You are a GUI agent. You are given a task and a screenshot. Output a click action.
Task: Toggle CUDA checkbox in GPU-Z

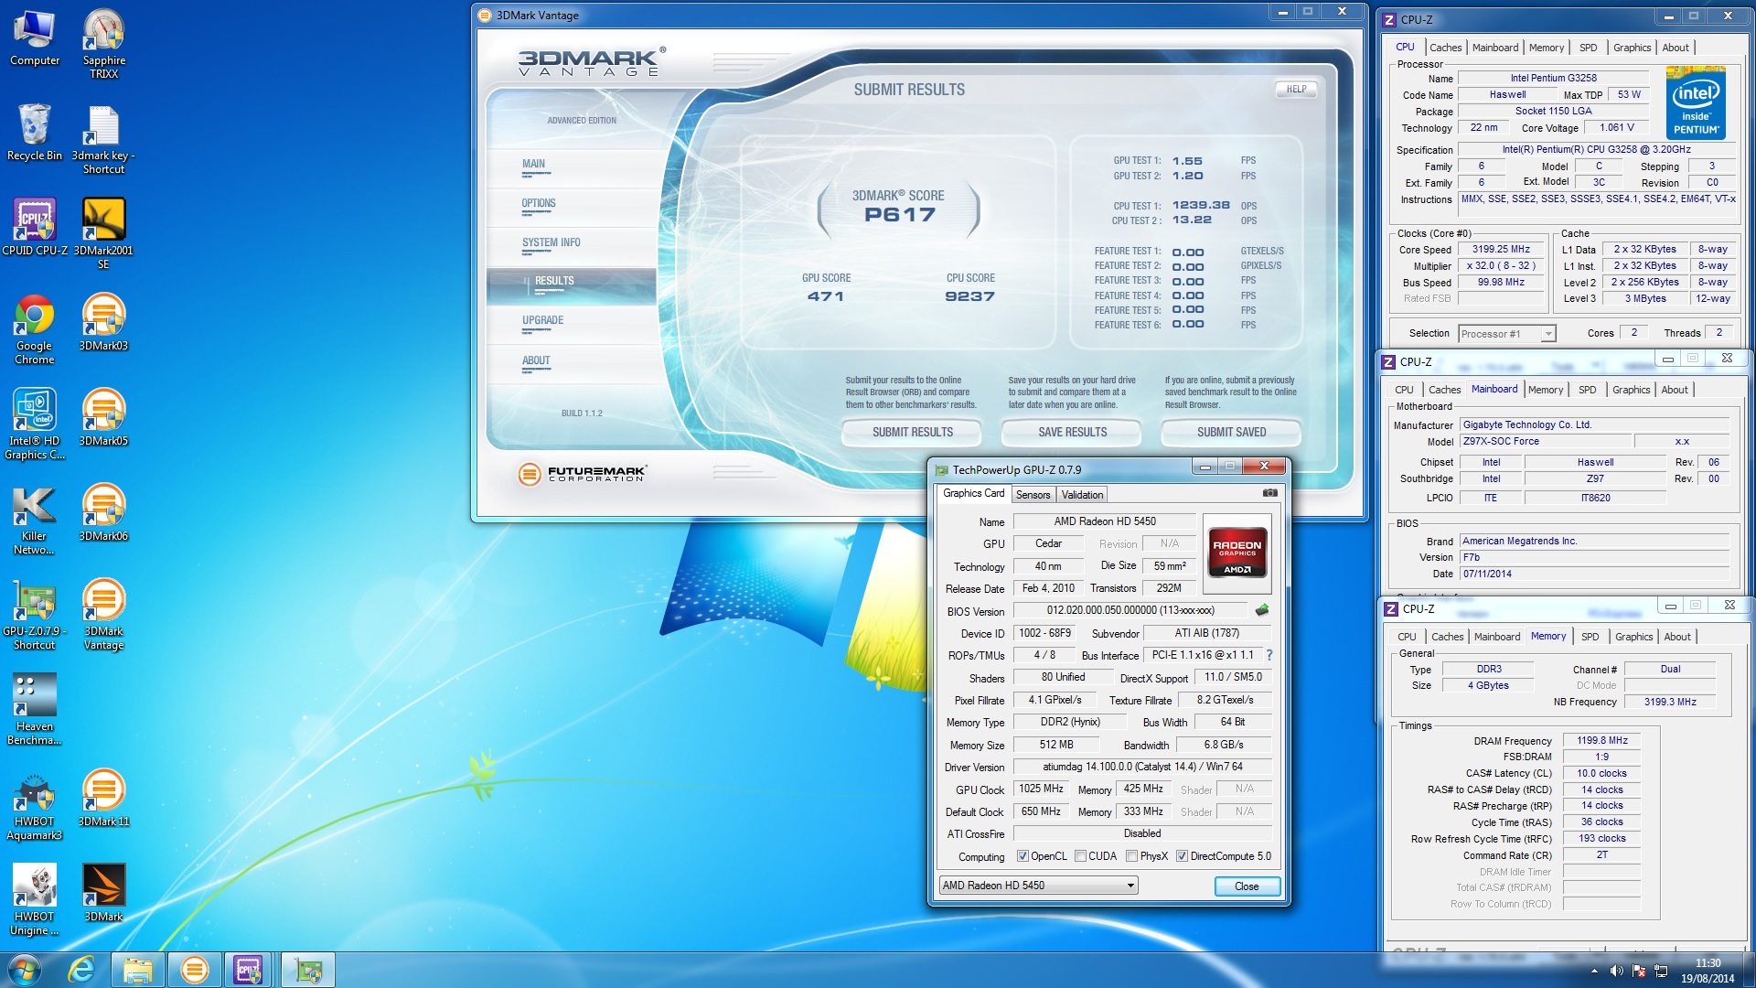(x=1080, y=856)
